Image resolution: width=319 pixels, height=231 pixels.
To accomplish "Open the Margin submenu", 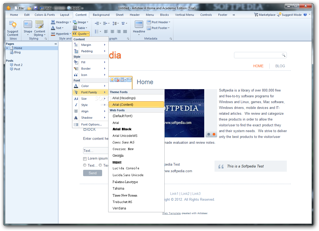I will (91, 45).
